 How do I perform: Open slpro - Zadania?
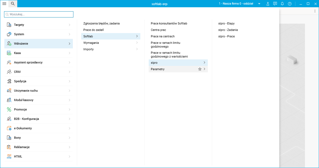(x=228, y=30)
